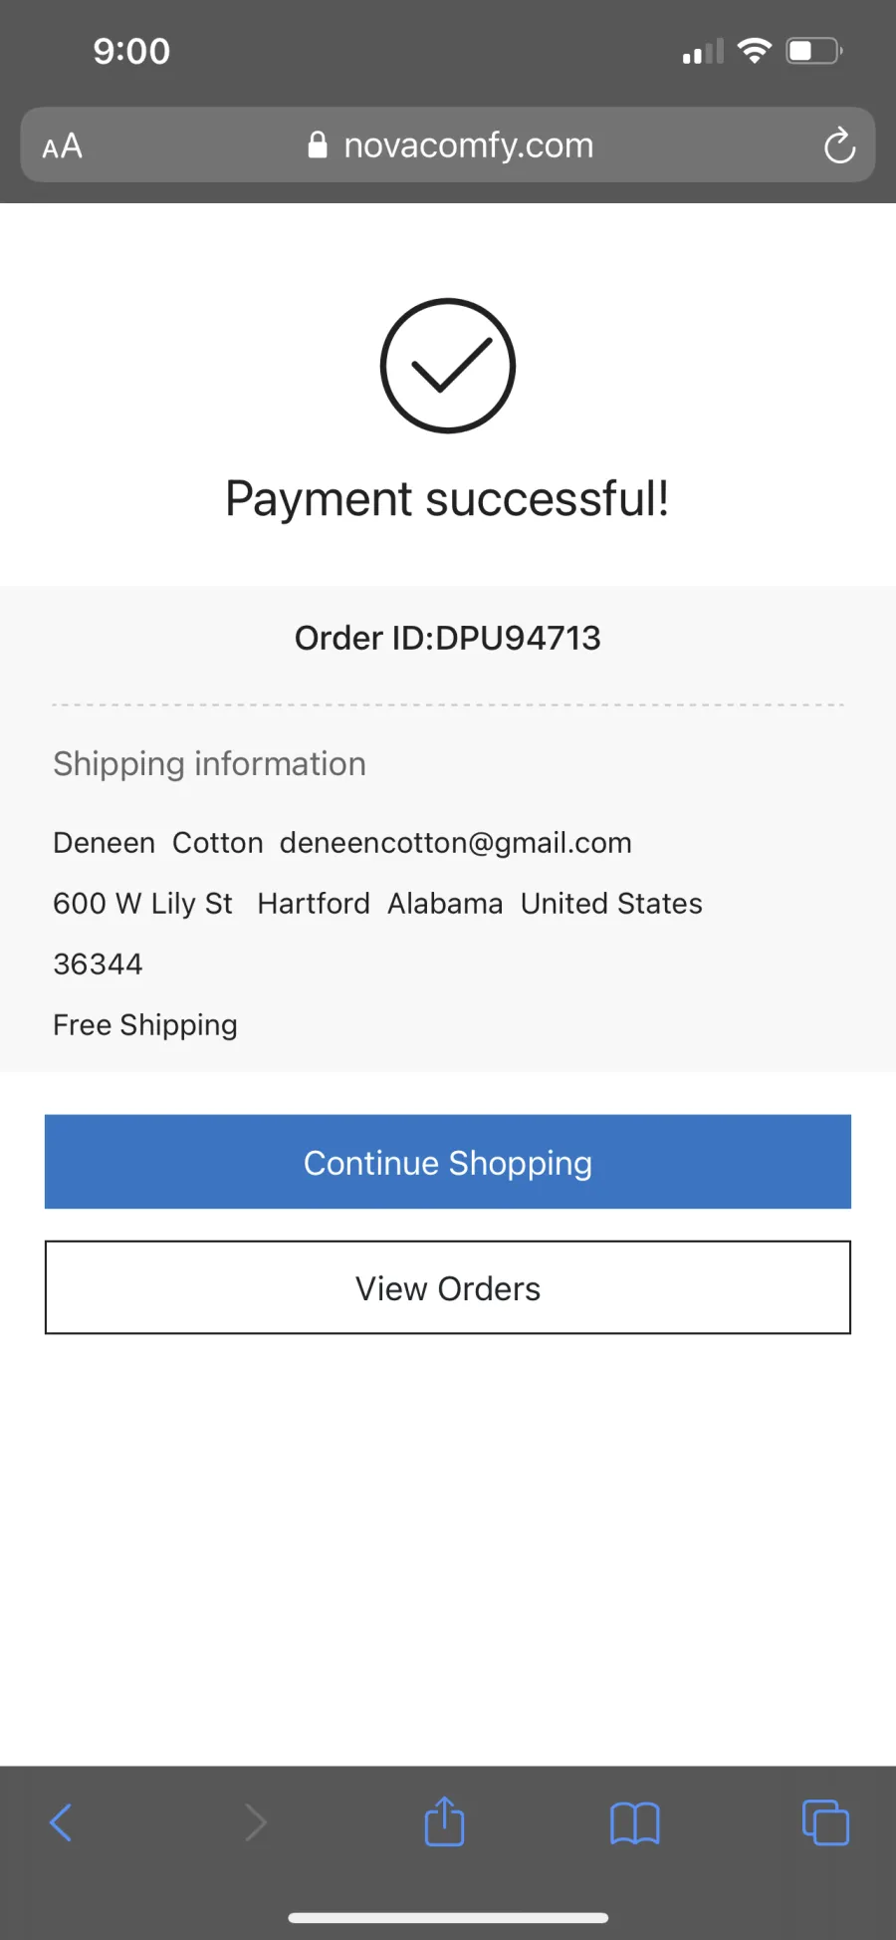Image resolution: width=896 pixels, height=1940 pixels.
Task: Tap the 600 W Lily St address
Action: pos(142,904)
